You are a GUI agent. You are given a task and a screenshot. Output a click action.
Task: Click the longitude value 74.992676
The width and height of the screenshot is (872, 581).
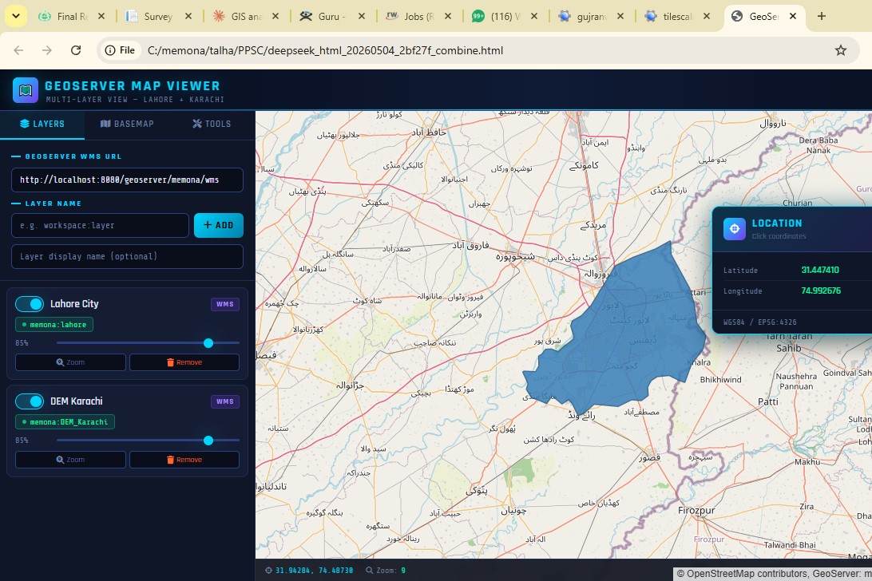pos(821,290)
